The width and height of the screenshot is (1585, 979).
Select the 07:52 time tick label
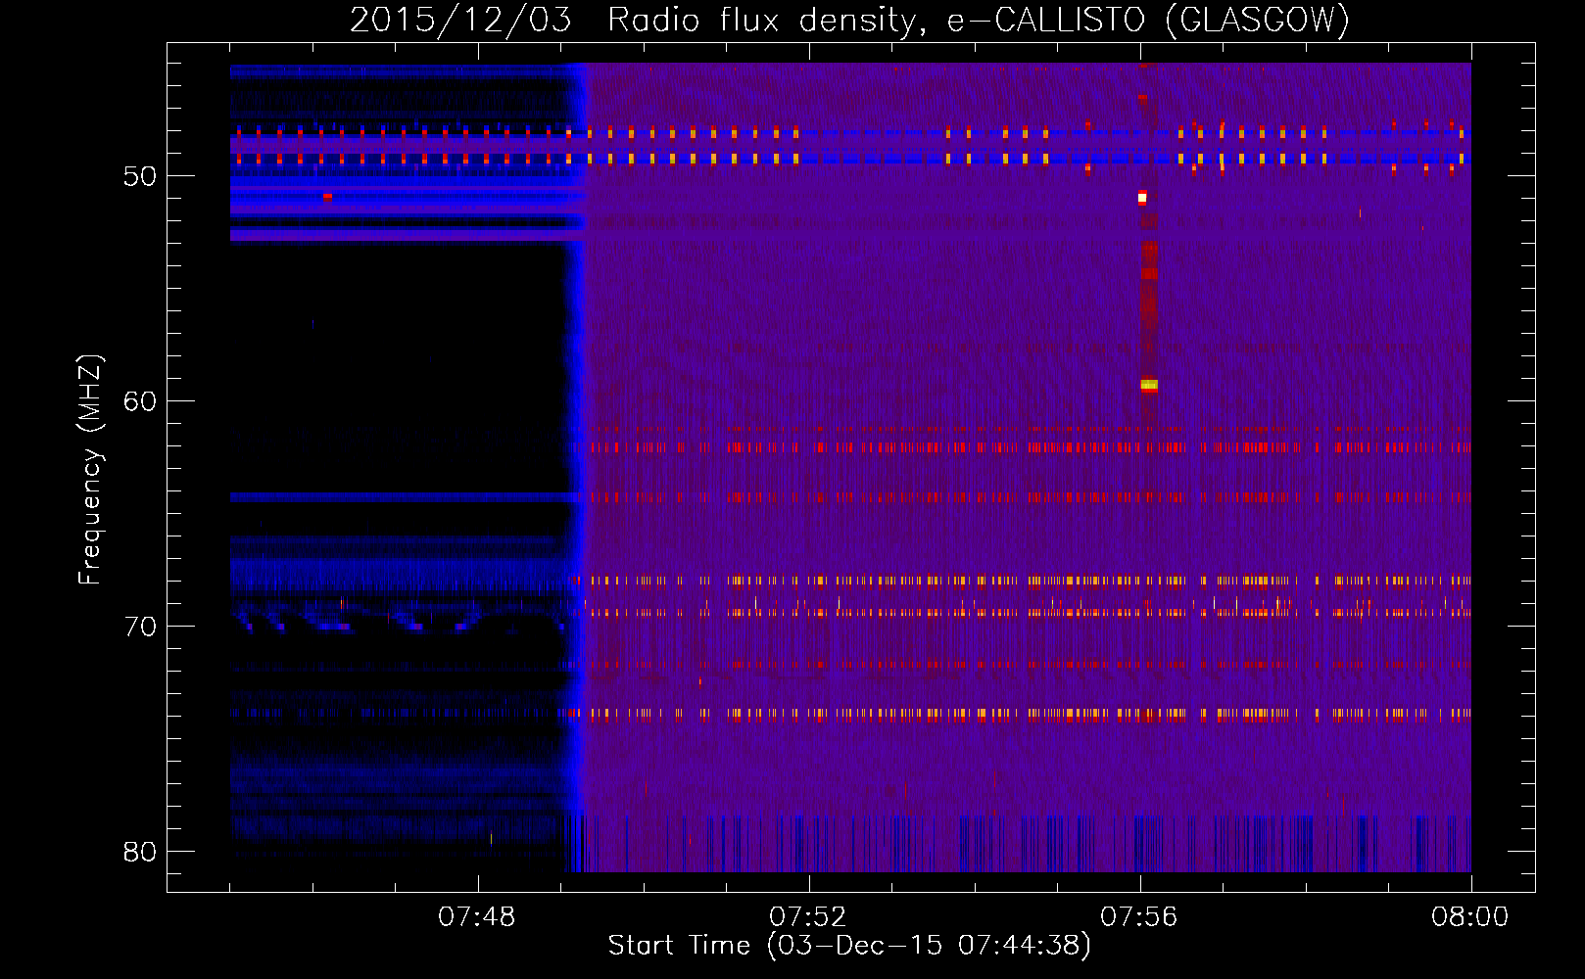(808, 917)
